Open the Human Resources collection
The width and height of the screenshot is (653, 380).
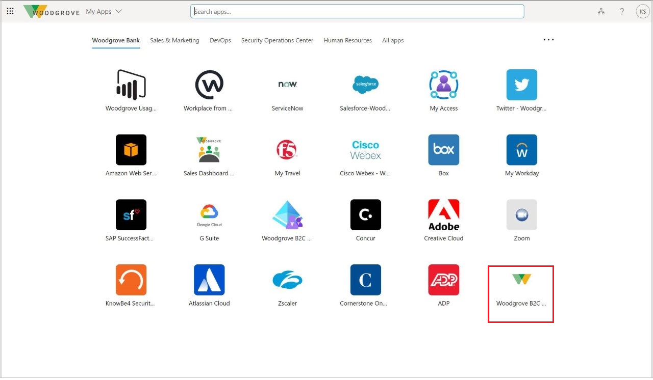347,40
